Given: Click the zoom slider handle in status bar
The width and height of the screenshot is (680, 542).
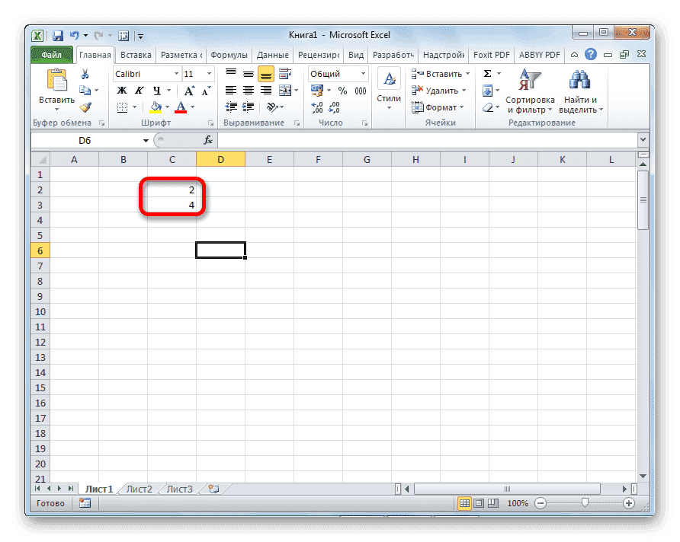Looking at the screenshot, I should point(585,503).
